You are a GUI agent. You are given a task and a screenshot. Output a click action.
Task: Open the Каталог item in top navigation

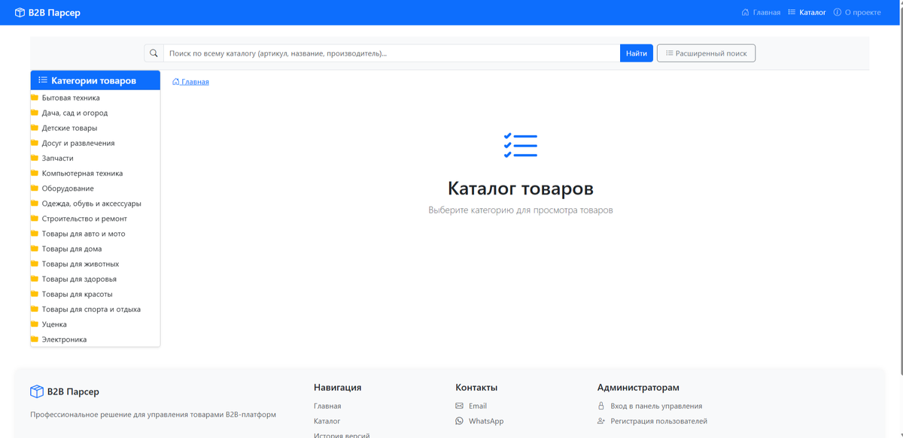807,12
